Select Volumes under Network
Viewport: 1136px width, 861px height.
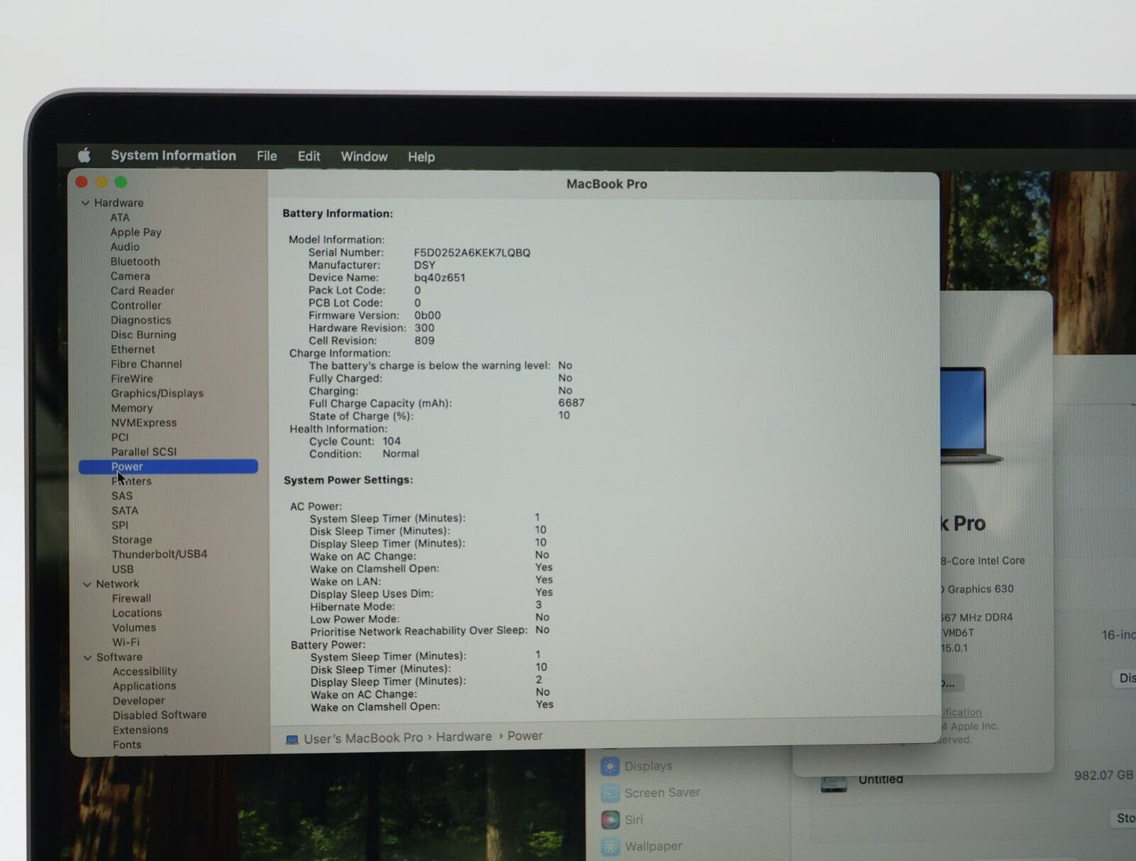pos(134,628)
